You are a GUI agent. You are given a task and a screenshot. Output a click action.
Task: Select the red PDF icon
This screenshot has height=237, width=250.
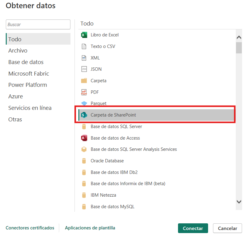[x=84, y=92]
